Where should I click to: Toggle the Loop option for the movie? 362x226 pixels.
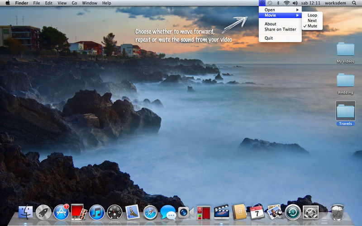(312, 15)
